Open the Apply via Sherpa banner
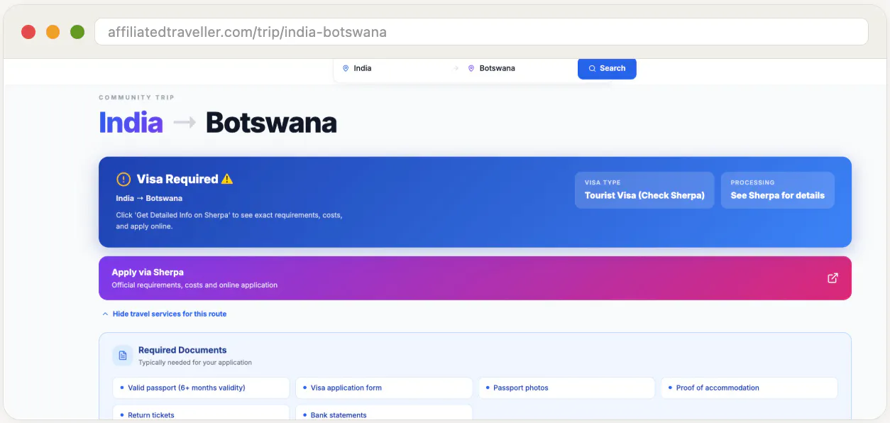Image resolution: width=890 pixels, height=423 pixels. point(475,278)
